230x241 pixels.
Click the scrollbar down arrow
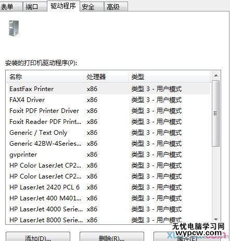pos(216,220)
